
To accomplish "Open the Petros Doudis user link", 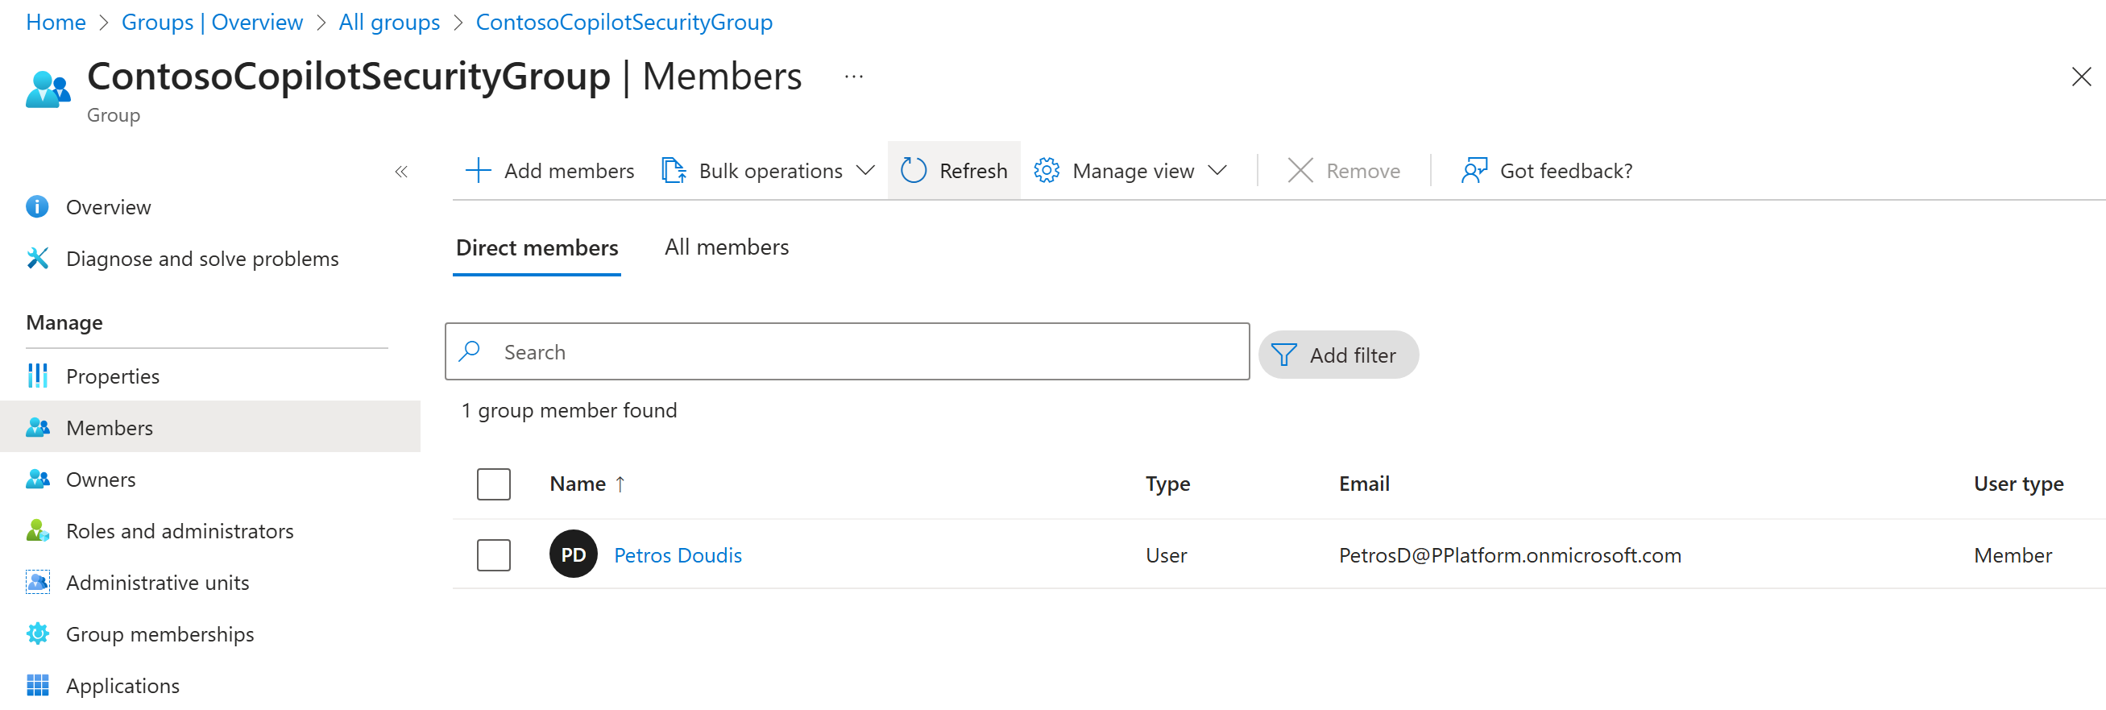I will pos(677,555).
